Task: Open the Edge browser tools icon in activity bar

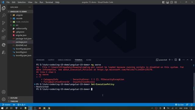Action: click(x=4, y=45)
